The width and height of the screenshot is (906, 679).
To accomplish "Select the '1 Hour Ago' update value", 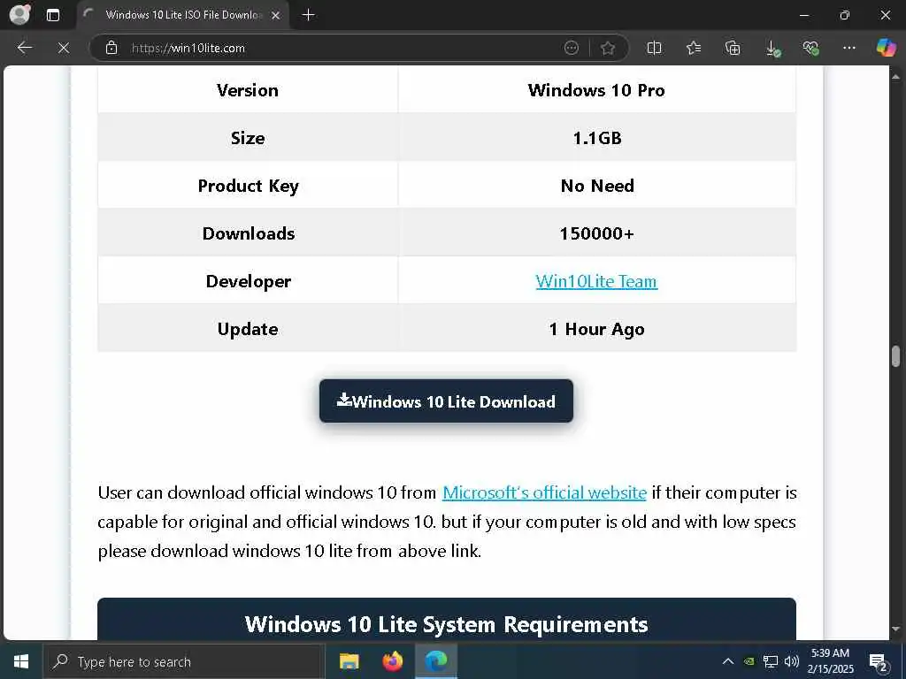I will point(597,329).
